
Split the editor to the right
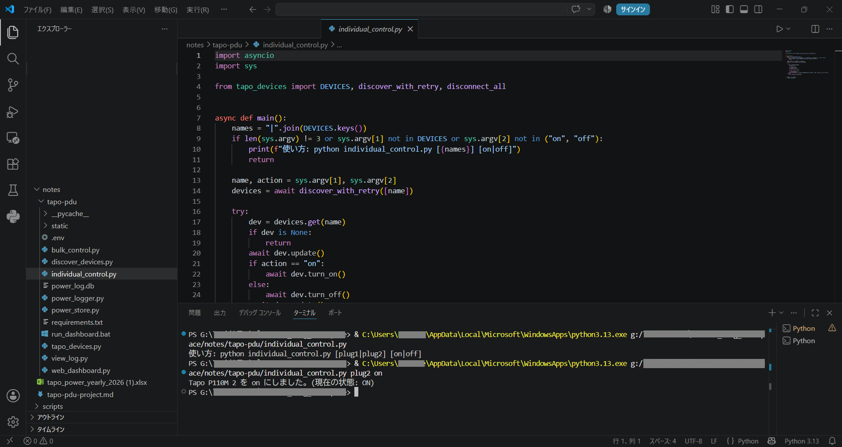coord(815,29)
